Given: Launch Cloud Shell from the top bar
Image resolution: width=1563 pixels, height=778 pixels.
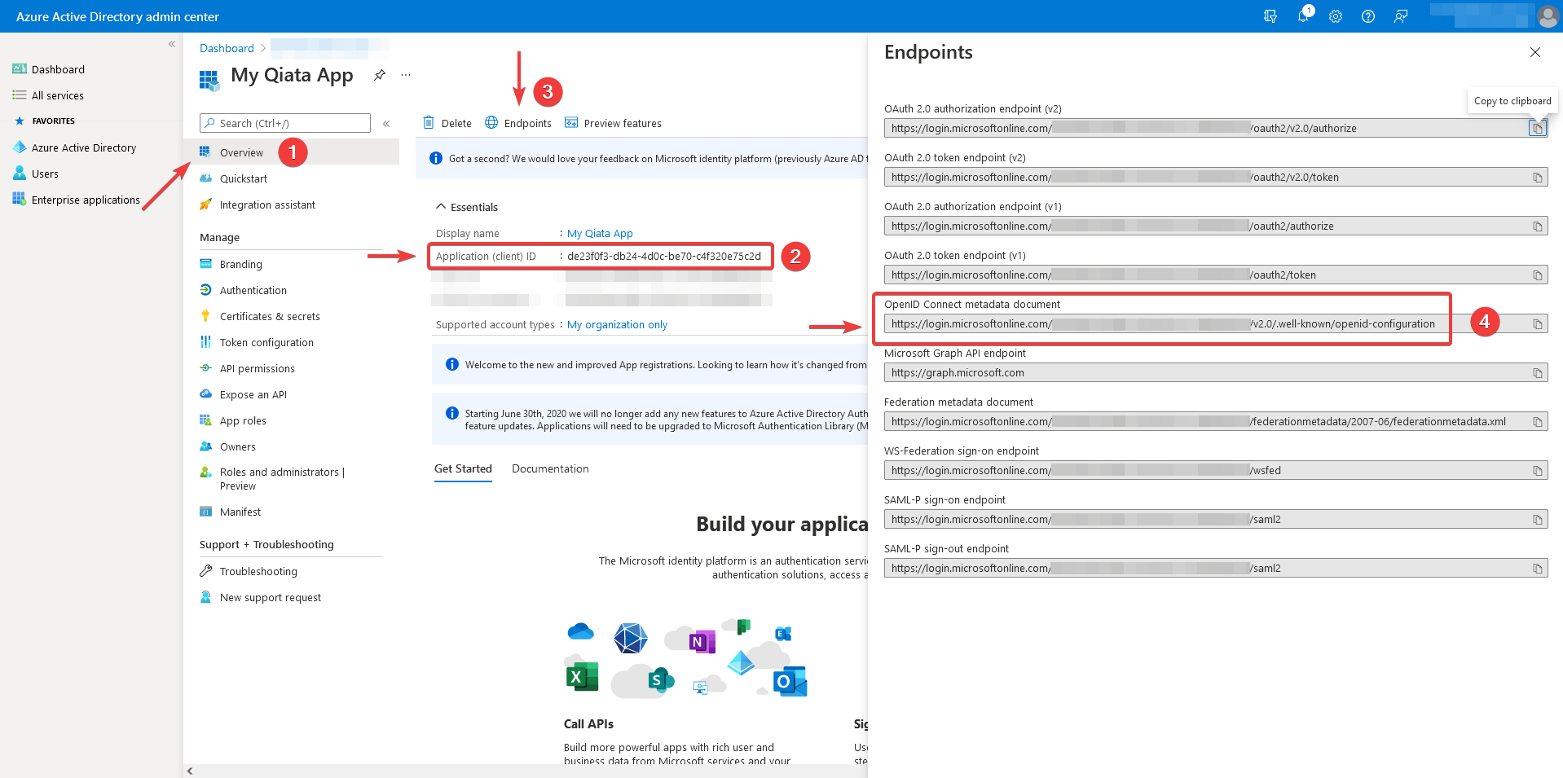Looking at the screenshot, I should tap(1270, 16).
